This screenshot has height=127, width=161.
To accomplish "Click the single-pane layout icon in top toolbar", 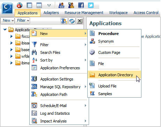I will point(29,5).
